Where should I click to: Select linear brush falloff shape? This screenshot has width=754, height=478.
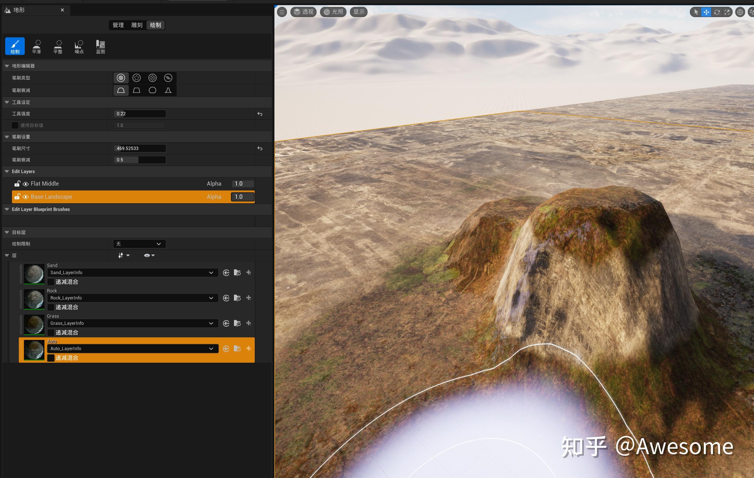pyautogui.click(x=136, y=91)
